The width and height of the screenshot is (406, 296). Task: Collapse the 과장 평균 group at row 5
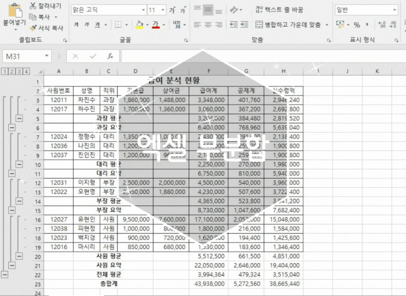pyautogui.click(x=19, y=119)
